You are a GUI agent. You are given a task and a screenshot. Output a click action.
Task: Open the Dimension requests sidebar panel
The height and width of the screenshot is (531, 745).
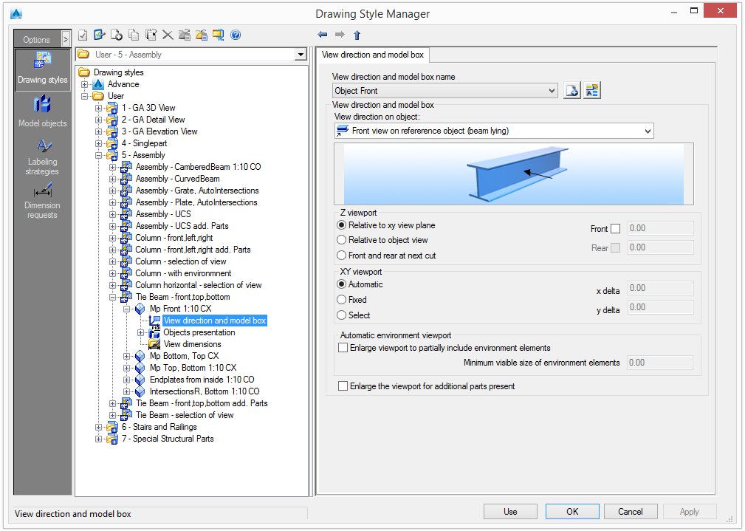tap(43, 201)
